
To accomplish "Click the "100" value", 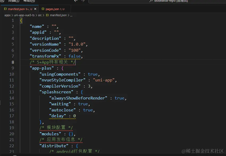I will 75,50.
